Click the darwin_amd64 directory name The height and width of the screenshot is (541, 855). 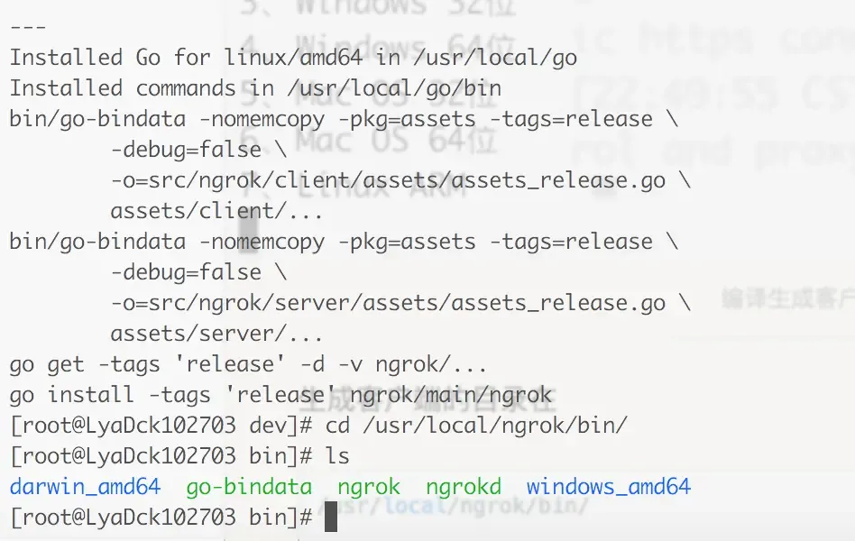tap(85, 488)
